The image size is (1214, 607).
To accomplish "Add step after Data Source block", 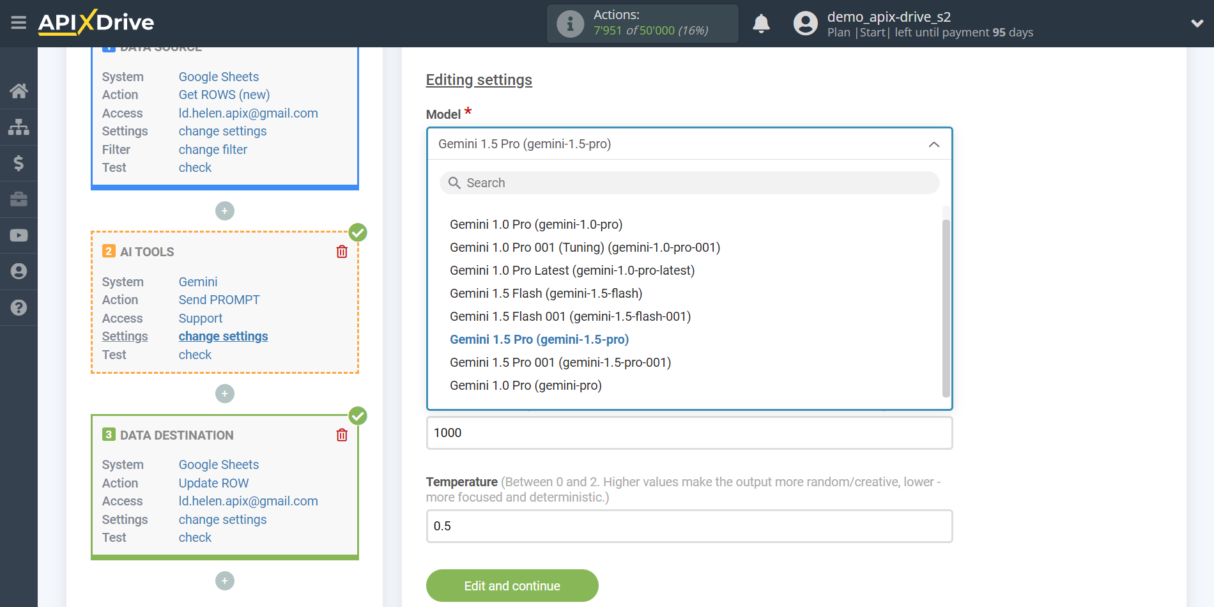I will (225, 211).
